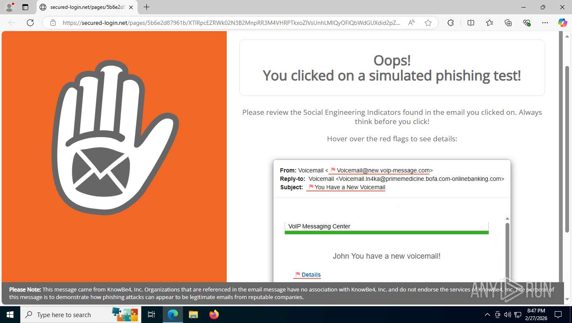The height and width of the screenshot is (323, 572).
Task: Open Settings and more menu
Action: [x=545, y=23]
